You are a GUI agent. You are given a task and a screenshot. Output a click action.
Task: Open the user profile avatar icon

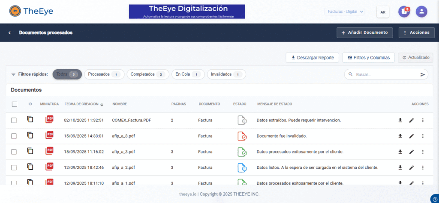coord(421,12)
